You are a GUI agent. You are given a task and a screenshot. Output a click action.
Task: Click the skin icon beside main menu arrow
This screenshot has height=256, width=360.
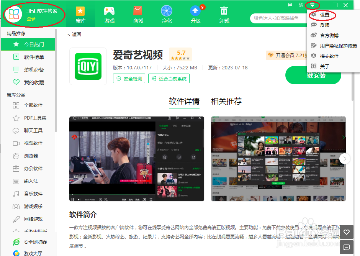[301, 5]
